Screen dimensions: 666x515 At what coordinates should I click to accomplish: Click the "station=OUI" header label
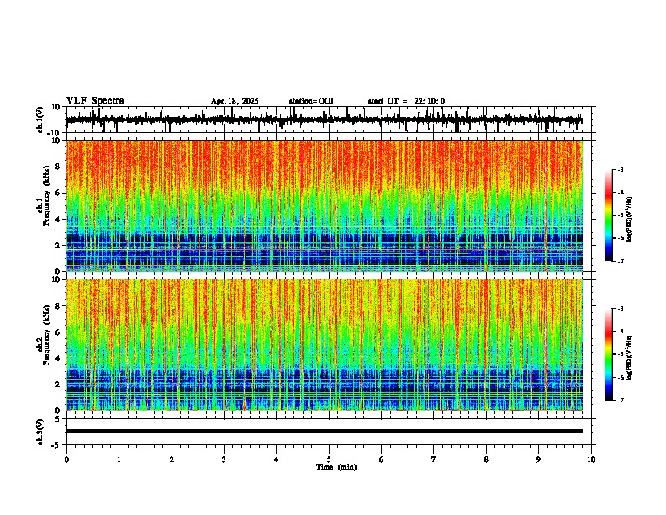(311, 101)
